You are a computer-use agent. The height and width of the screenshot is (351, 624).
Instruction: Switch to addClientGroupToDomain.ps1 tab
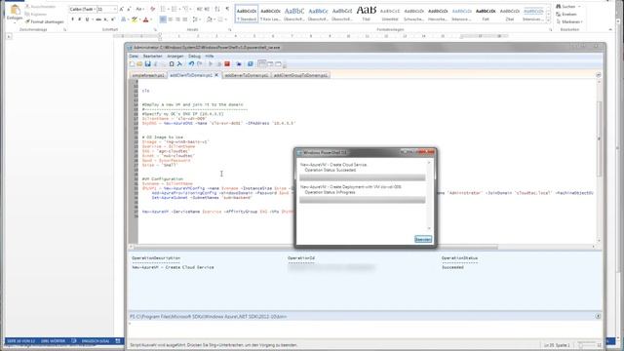pyautogui.click(x=301, y=75)
